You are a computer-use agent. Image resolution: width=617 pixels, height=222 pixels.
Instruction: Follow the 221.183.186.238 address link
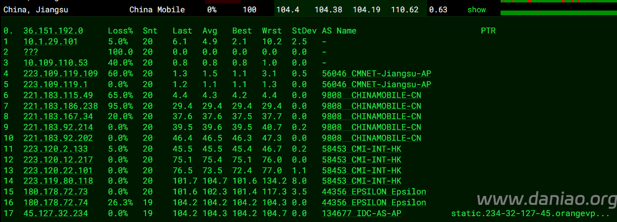click(60, 106)
